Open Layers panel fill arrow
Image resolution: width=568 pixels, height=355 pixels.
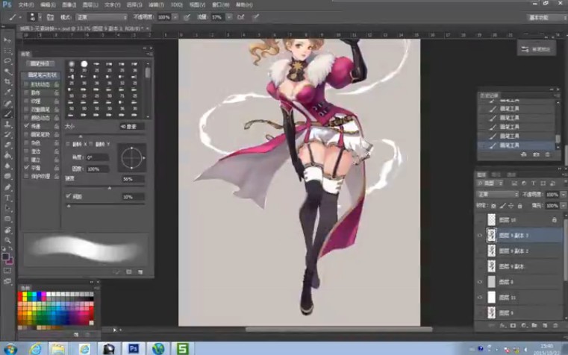(564, 206)
